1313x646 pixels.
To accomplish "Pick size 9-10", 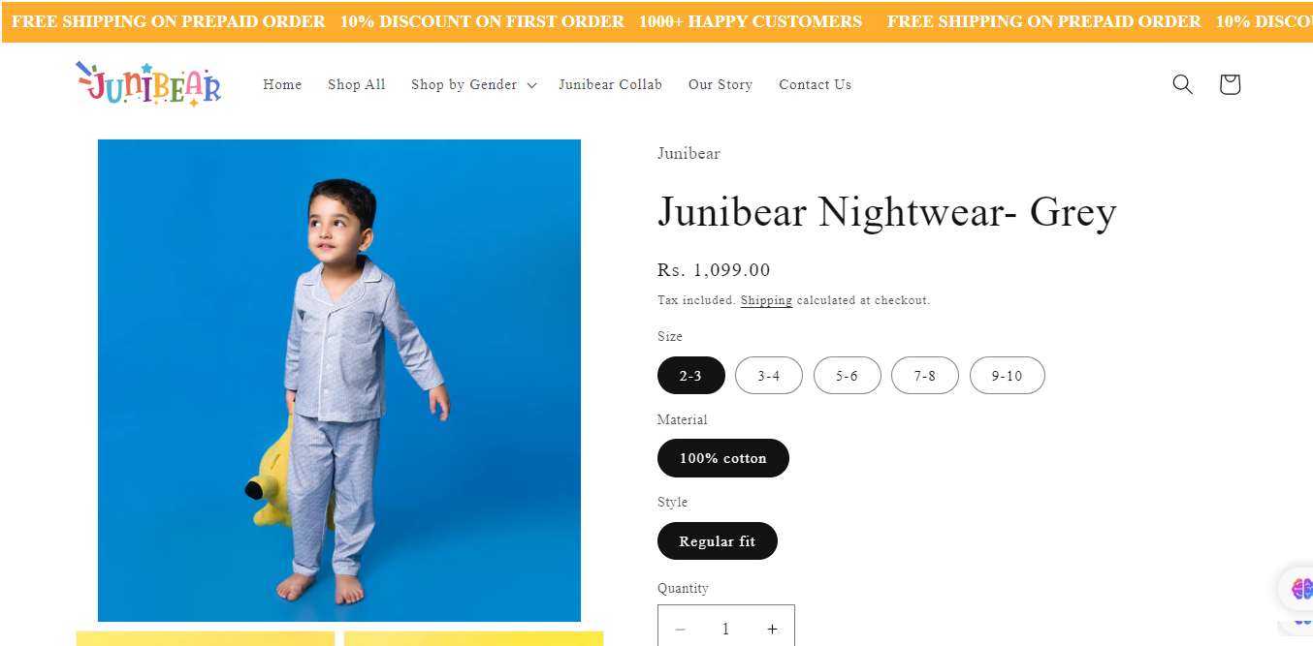I will coord(1008,376).
